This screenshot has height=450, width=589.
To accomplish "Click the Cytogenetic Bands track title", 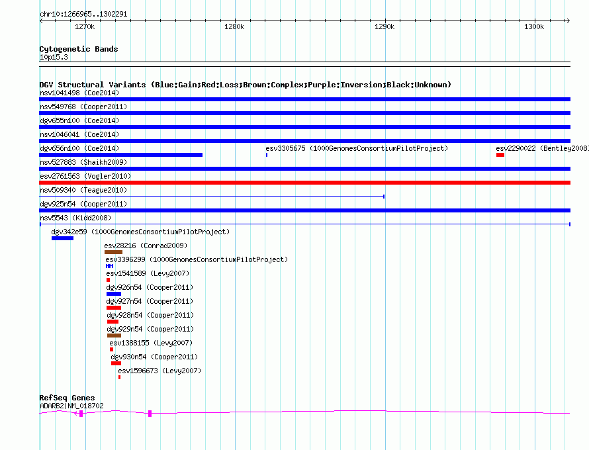I will point(79,49).
